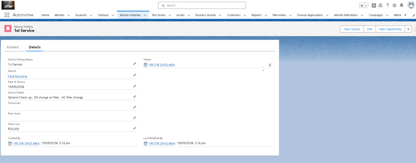Expand the Warranties tab chevron
The width and height of the screenshot is (416, 163).
click(290, 15)
